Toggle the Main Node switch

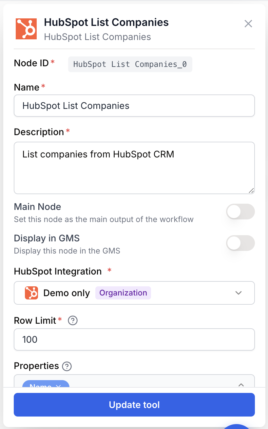point(240,212)
